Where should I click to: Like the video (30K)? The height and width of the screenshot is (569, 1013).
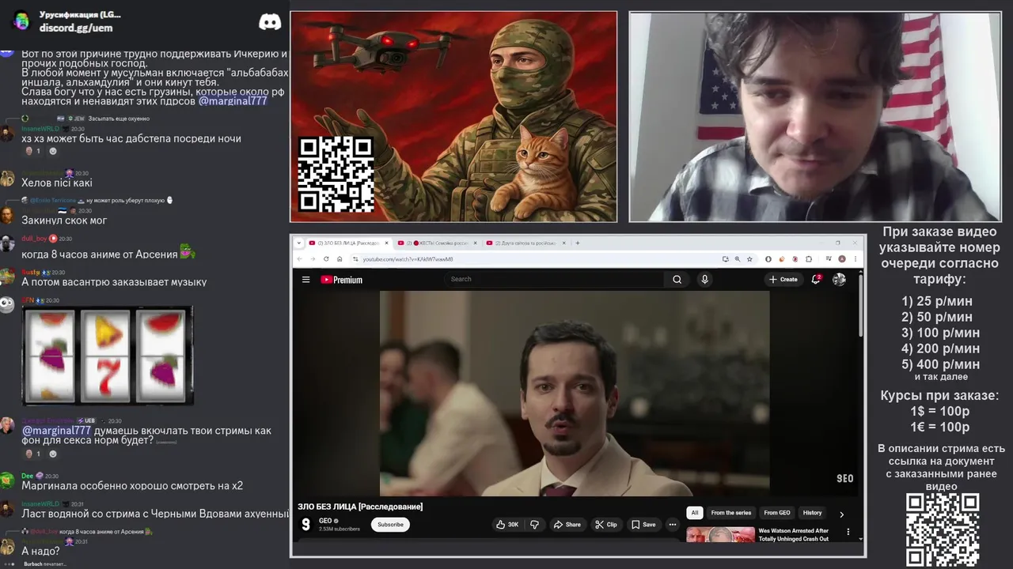(x=507, y=525)
